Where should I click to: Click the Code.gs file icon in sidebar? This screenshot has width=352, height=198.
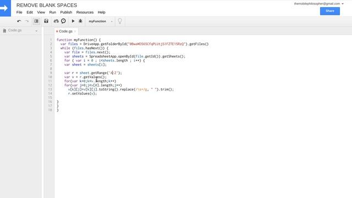click(4, 31)
